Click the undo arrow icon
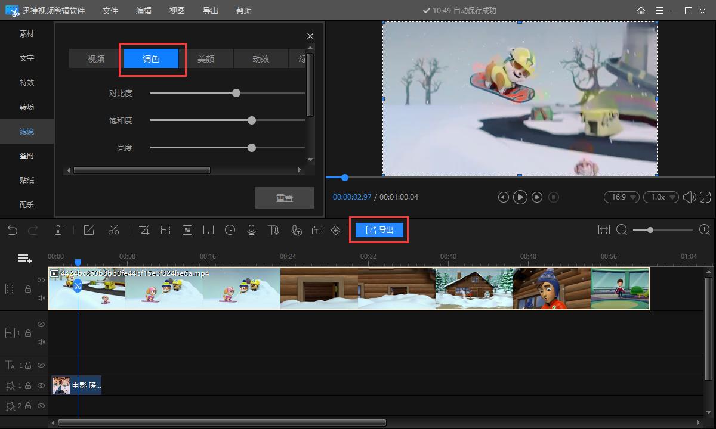716x429 pixels. click(13, 230)
